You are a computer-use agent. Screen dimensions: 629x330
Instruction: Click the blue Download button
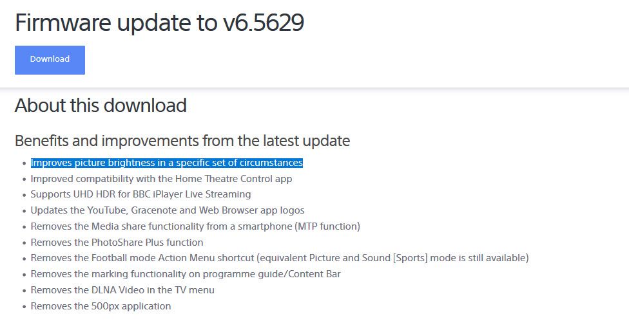pyautogui.click(x=50, y=59)
